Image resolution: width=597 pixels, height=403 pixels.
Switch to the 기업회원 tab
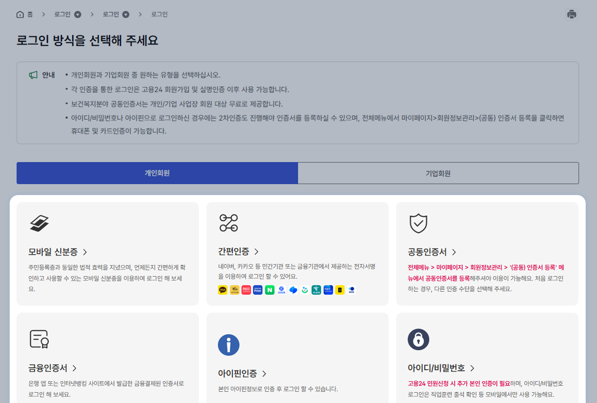(438, 173)
